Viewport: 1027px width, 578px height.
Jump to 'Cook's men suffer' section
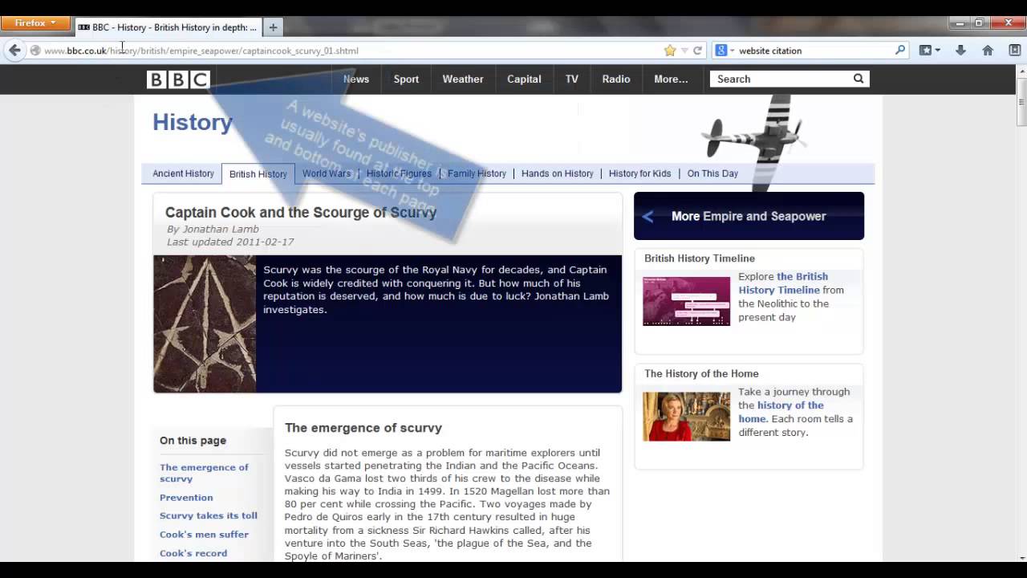(204, 535)
